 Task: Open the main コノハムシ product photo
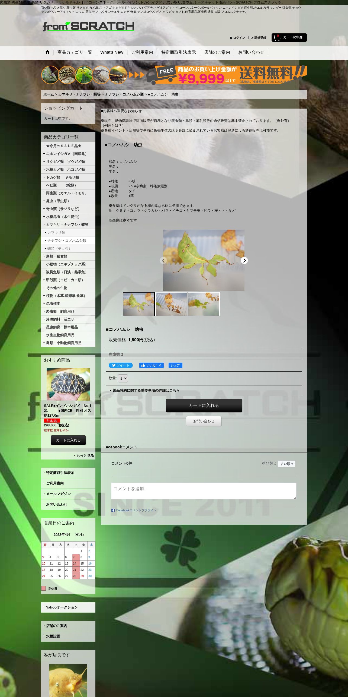point(204,260)
